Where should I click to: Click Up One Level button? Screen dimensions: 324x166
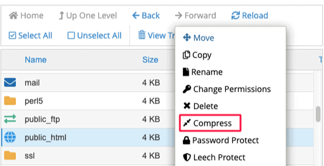click(88, 16)
